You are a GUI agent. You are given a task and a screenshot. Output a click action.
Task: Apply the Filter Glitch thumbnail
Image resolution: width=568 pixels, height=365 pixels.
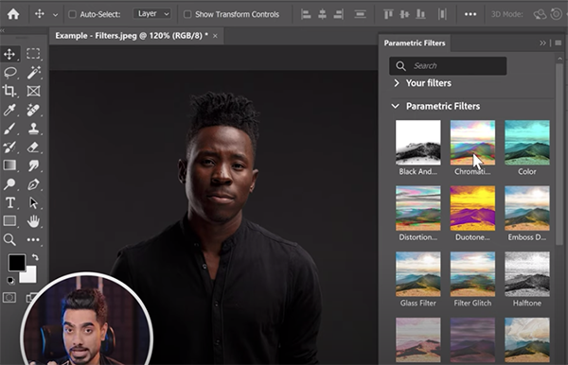472,274
